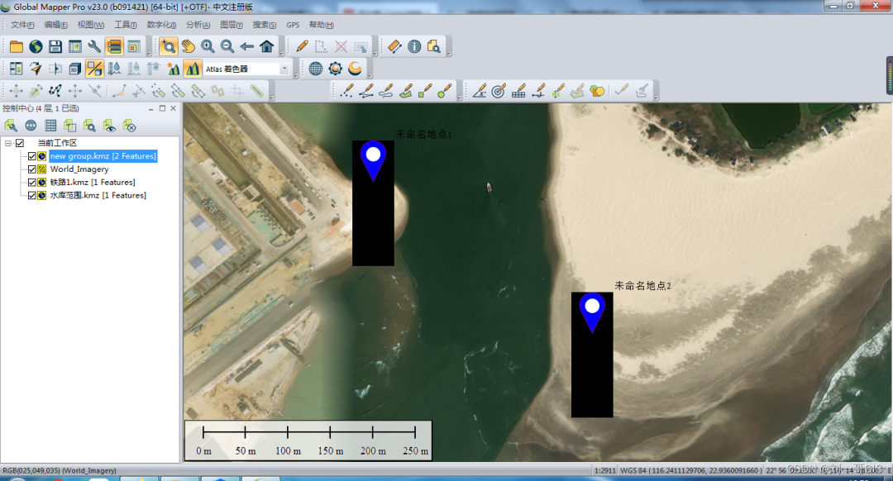Click the paperclip icon in edit toolbar
This screenshot has width=893, height=481.
[x=257, y=91]
